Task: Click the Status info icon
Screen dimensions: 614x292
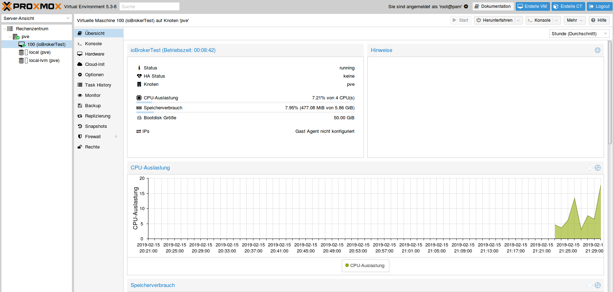Action: tap(139, 68)
